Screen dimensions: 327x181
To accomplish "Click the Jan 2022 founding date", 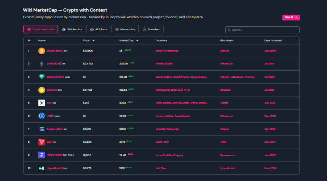I will [270, 155].
